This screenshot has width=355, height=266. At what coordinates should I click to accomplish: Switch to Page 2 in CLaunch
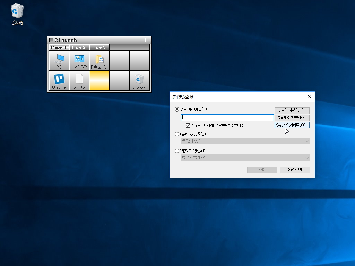(79, 47)
